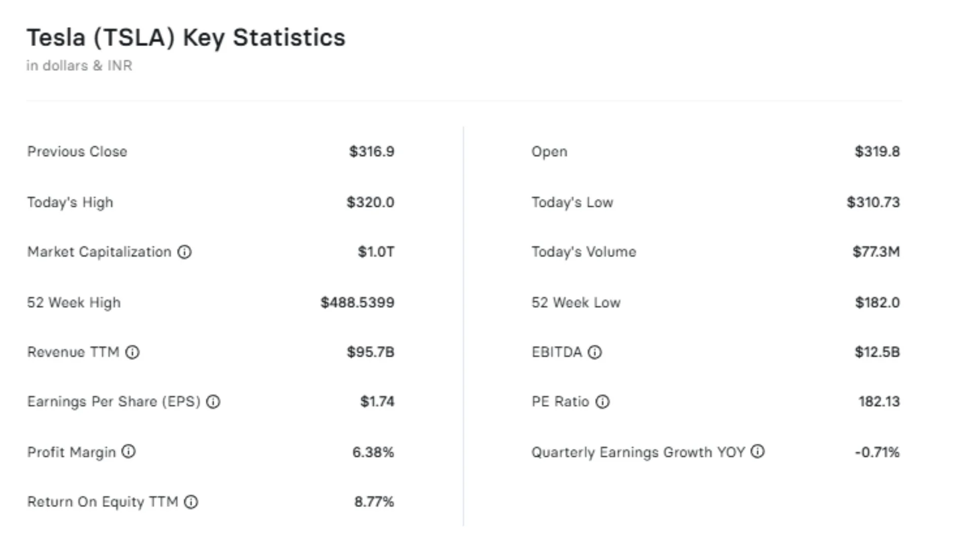This screenshot has height=547, width=973.
Task: Select the Today's Low value $310.73
Action: (x=873, y=202)
